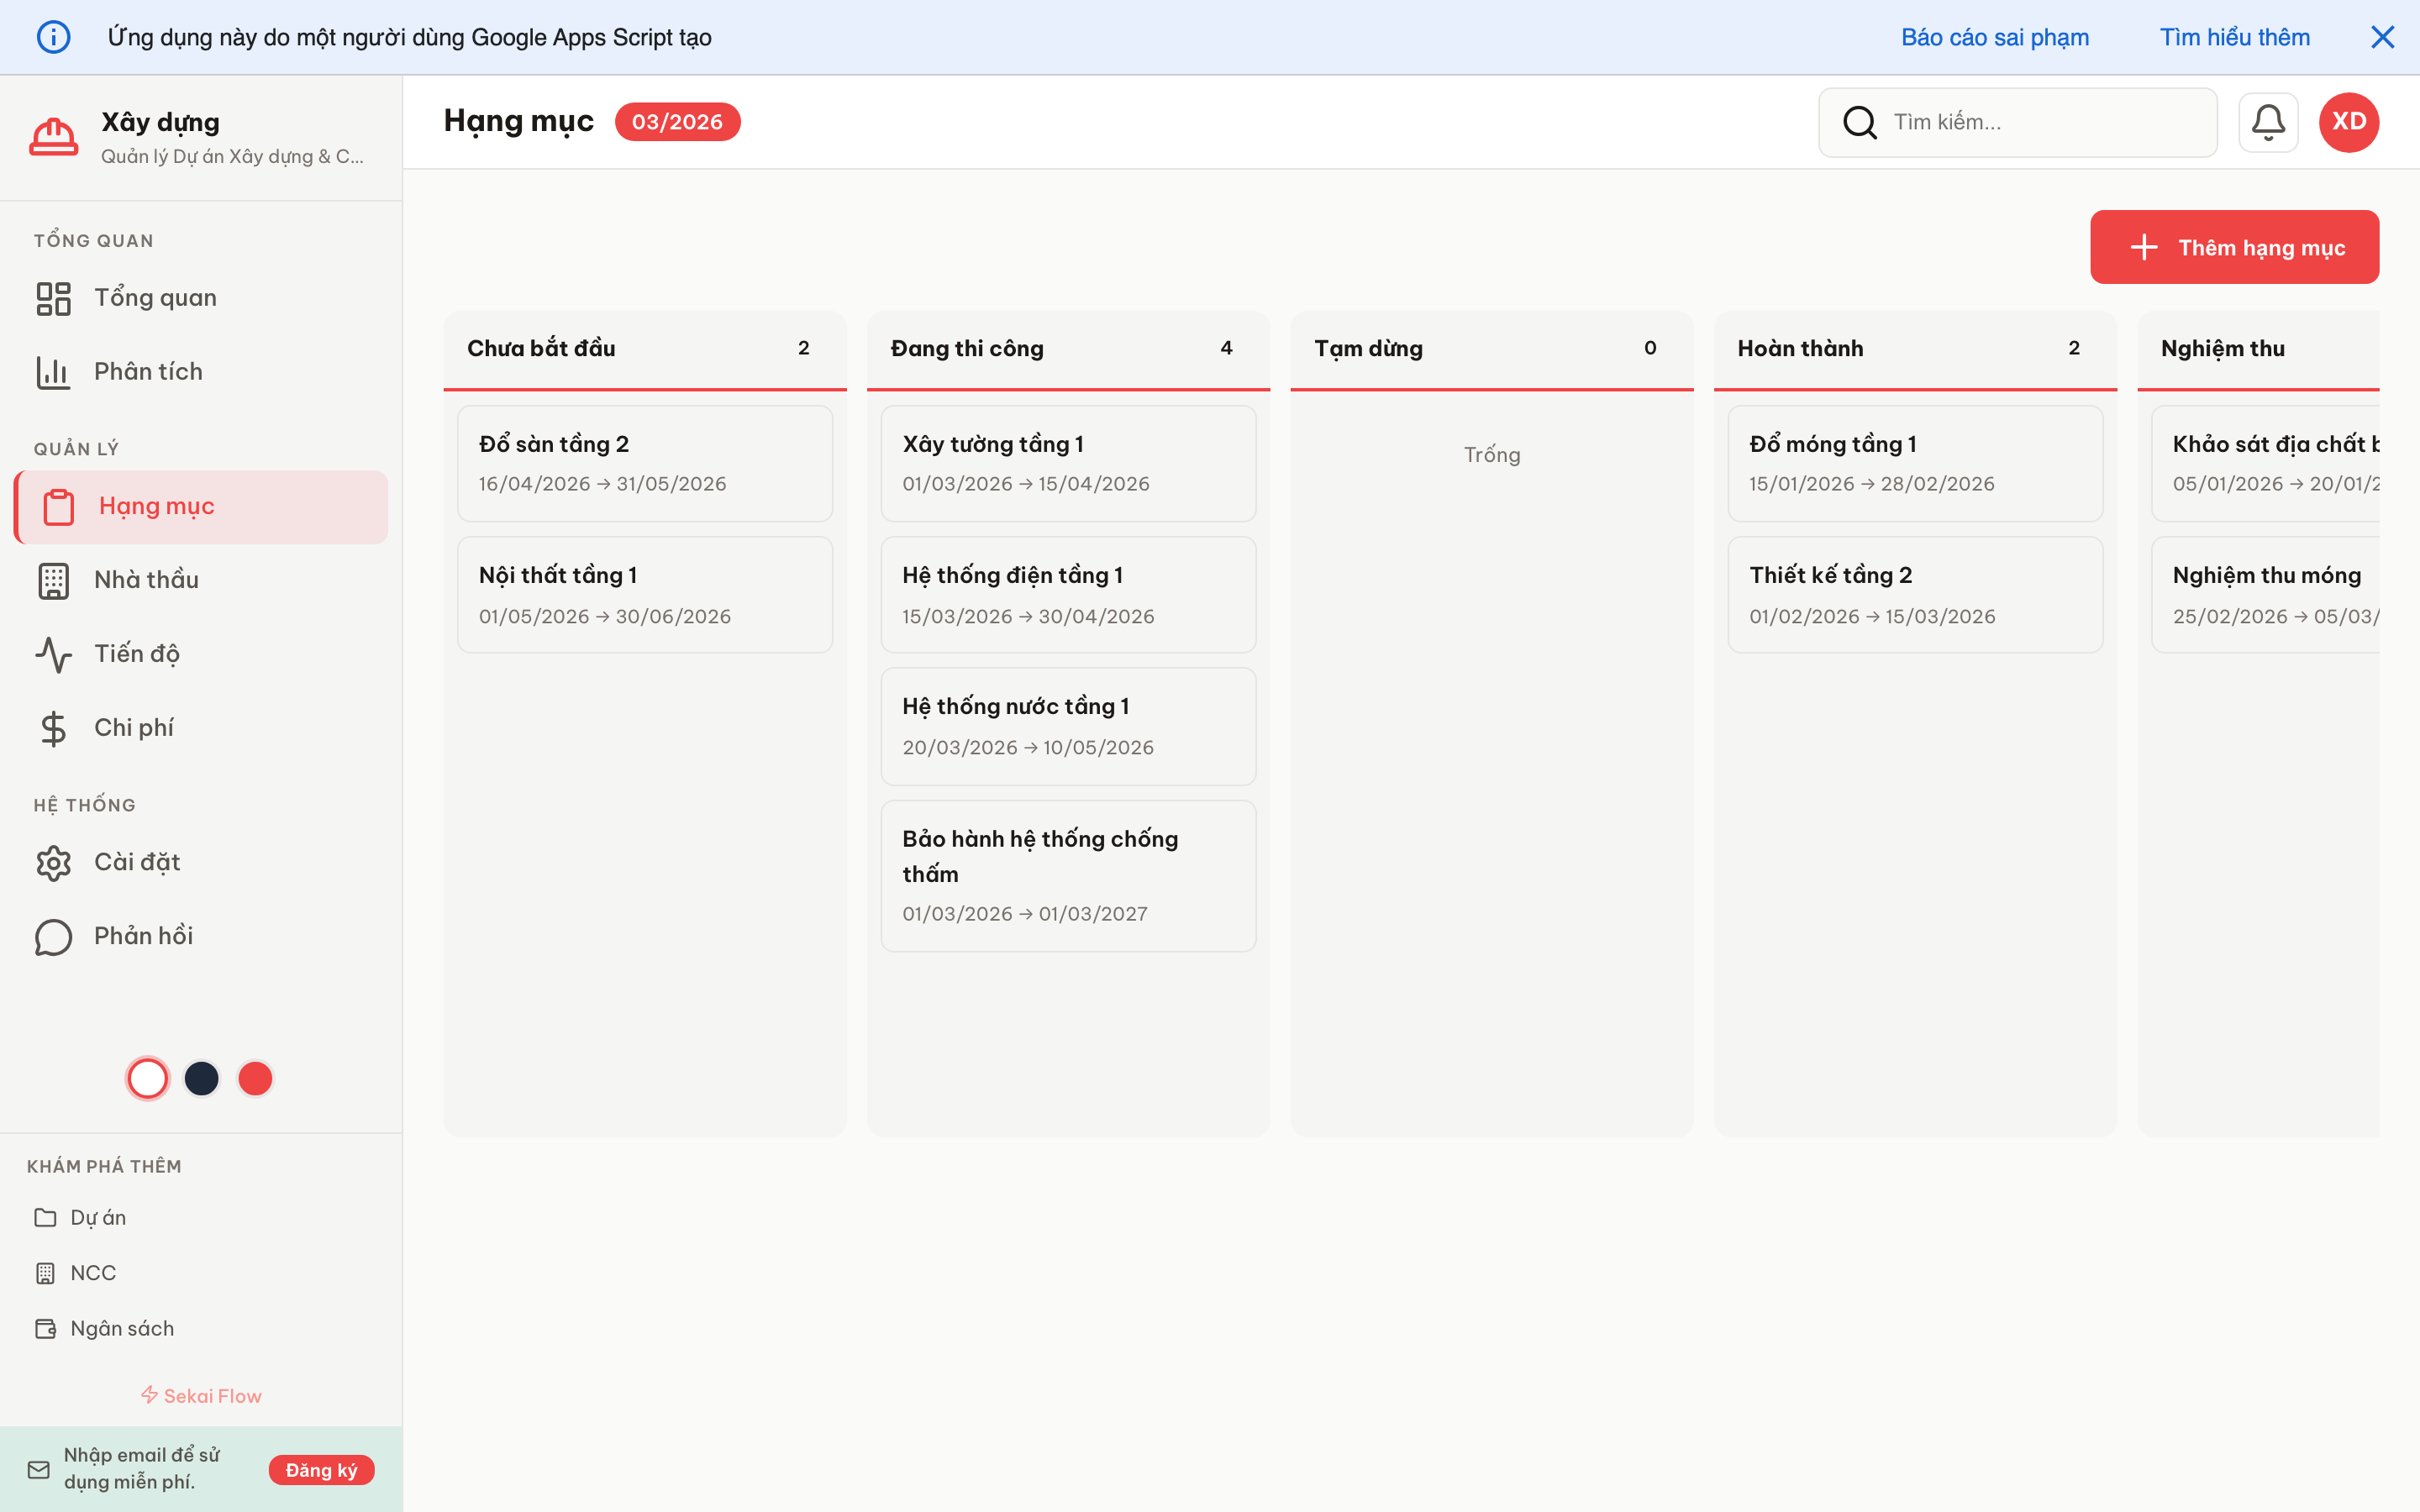The image size is (2420, 1512).
Task: Click the Cài đặt gear icon
Action: click(53, 862)
